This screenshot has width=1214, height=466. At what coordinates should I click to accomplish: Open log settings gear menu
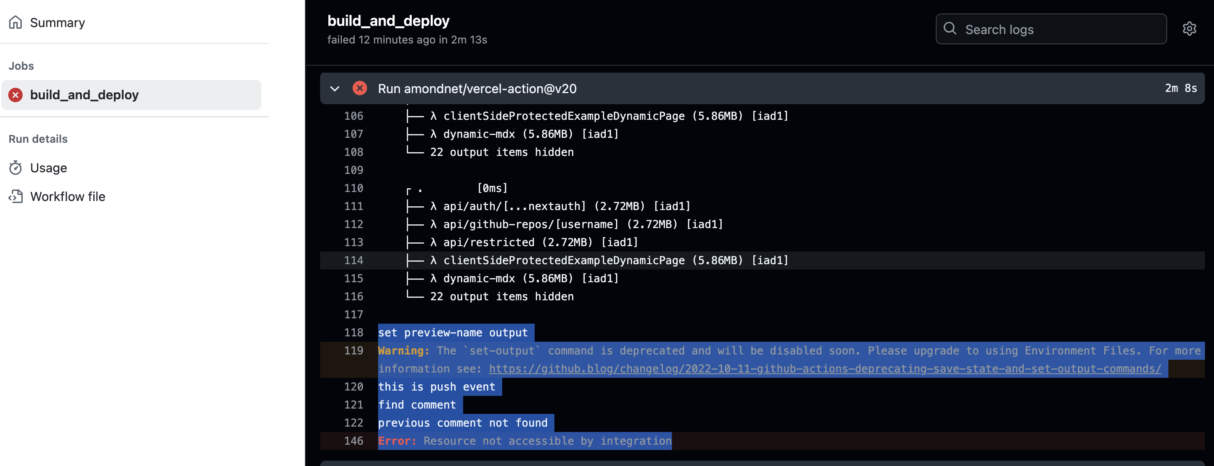click(x=1189, y=29)
